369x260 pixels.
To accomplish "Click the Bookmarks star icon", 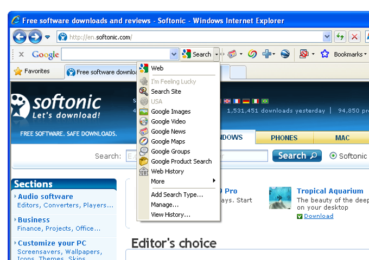I will [x=325, y=54].
